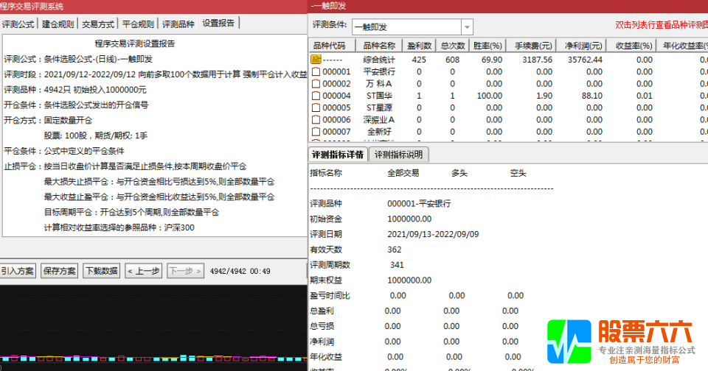Click the icon next to 000007

316,132
